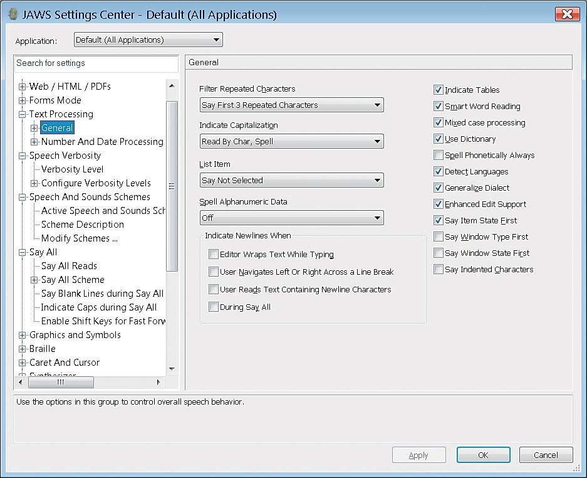The image size is (587, 478).
Task: Disable Enhanced Edit Support
Action: click(439, 204)
